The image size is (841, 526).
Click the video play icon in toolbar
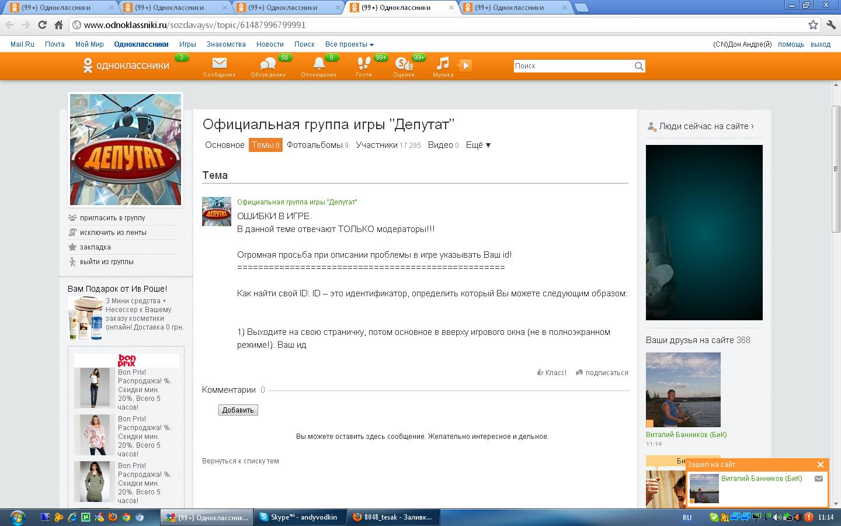pos(465,65)
